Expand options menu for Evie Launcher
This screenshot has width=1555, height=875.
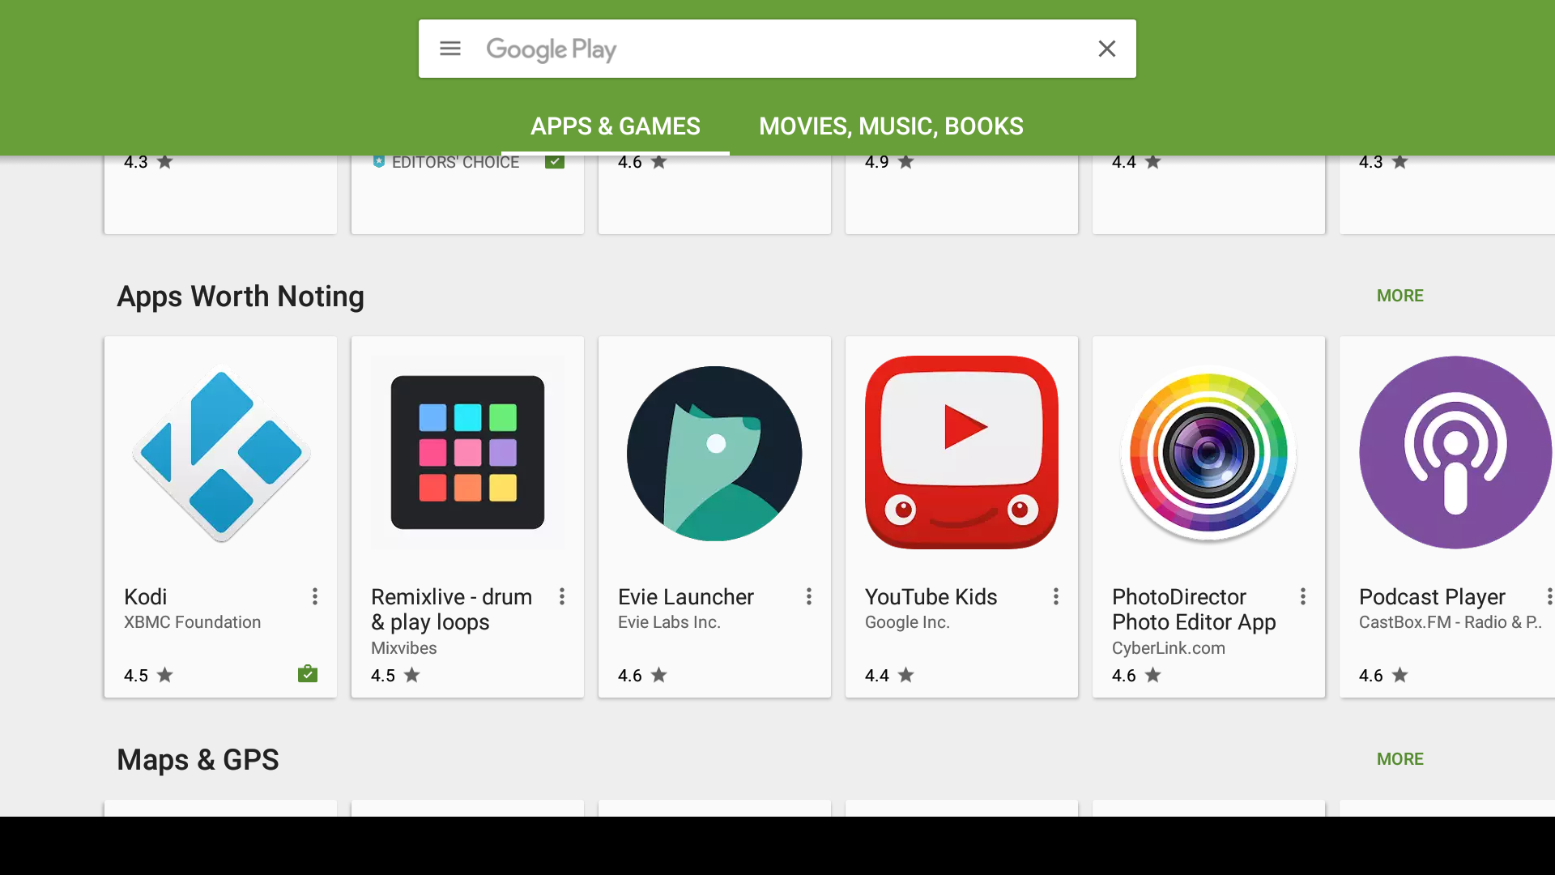point(809,597)
